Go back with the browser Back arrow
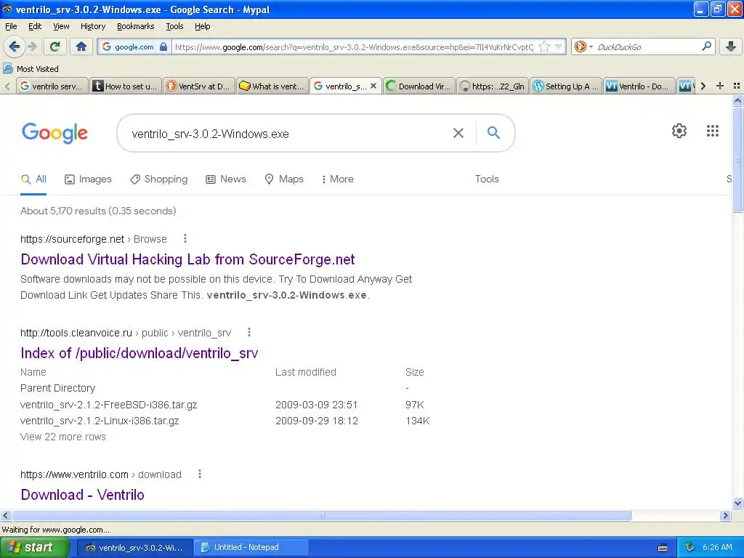This screenshot has height=558, width=744. click(15, 46)
